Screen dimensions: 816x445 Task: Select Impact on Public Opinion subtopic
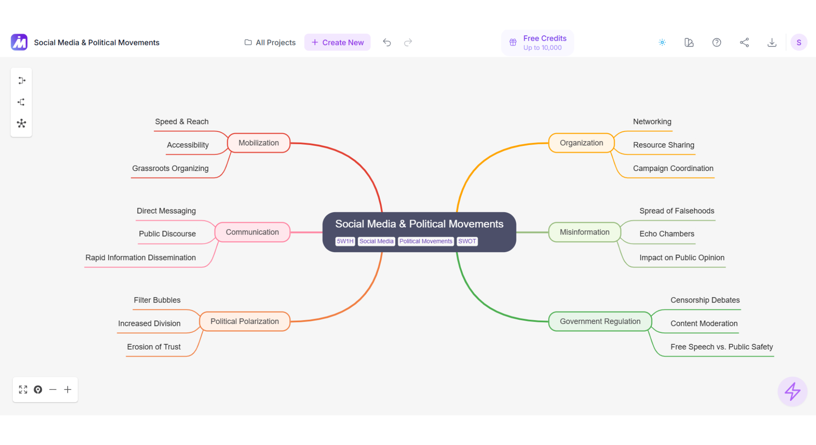[x=682, y=258]
